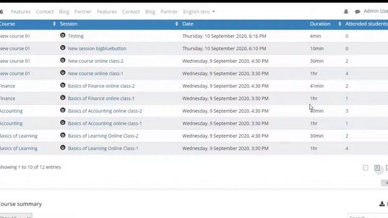The width and height of the screenshot is (388, 218).
Task: Click the Search field in Course summary
Action: (x=367, y=216)
